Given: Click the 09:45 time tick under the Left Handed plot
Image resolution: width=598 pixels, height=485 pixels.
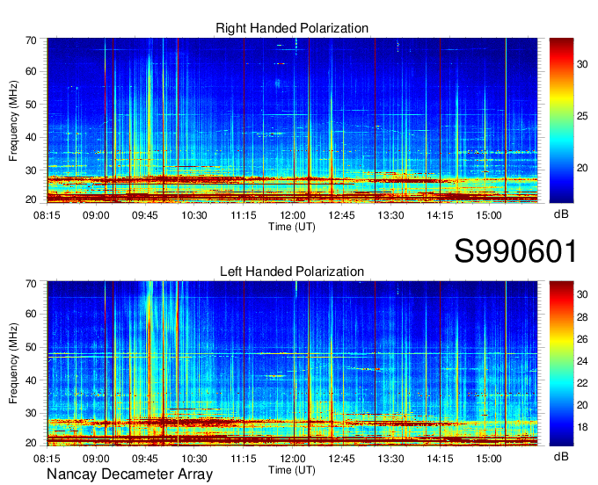Looking at the screenshot, I should click(145, 459).
